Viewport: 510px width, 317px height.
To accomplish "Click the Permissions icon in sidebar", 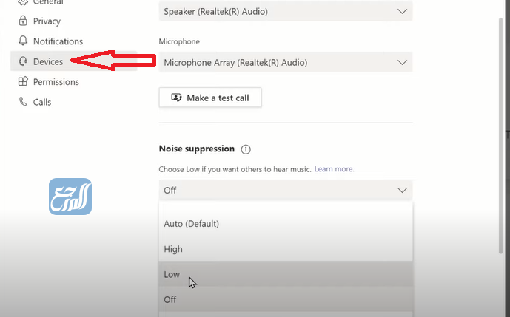I will (x=23, y=82).
